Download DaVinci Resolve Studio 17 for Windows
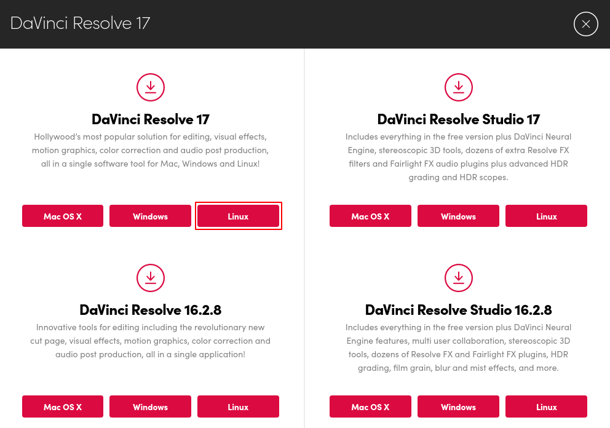 [x=458, y=216]
